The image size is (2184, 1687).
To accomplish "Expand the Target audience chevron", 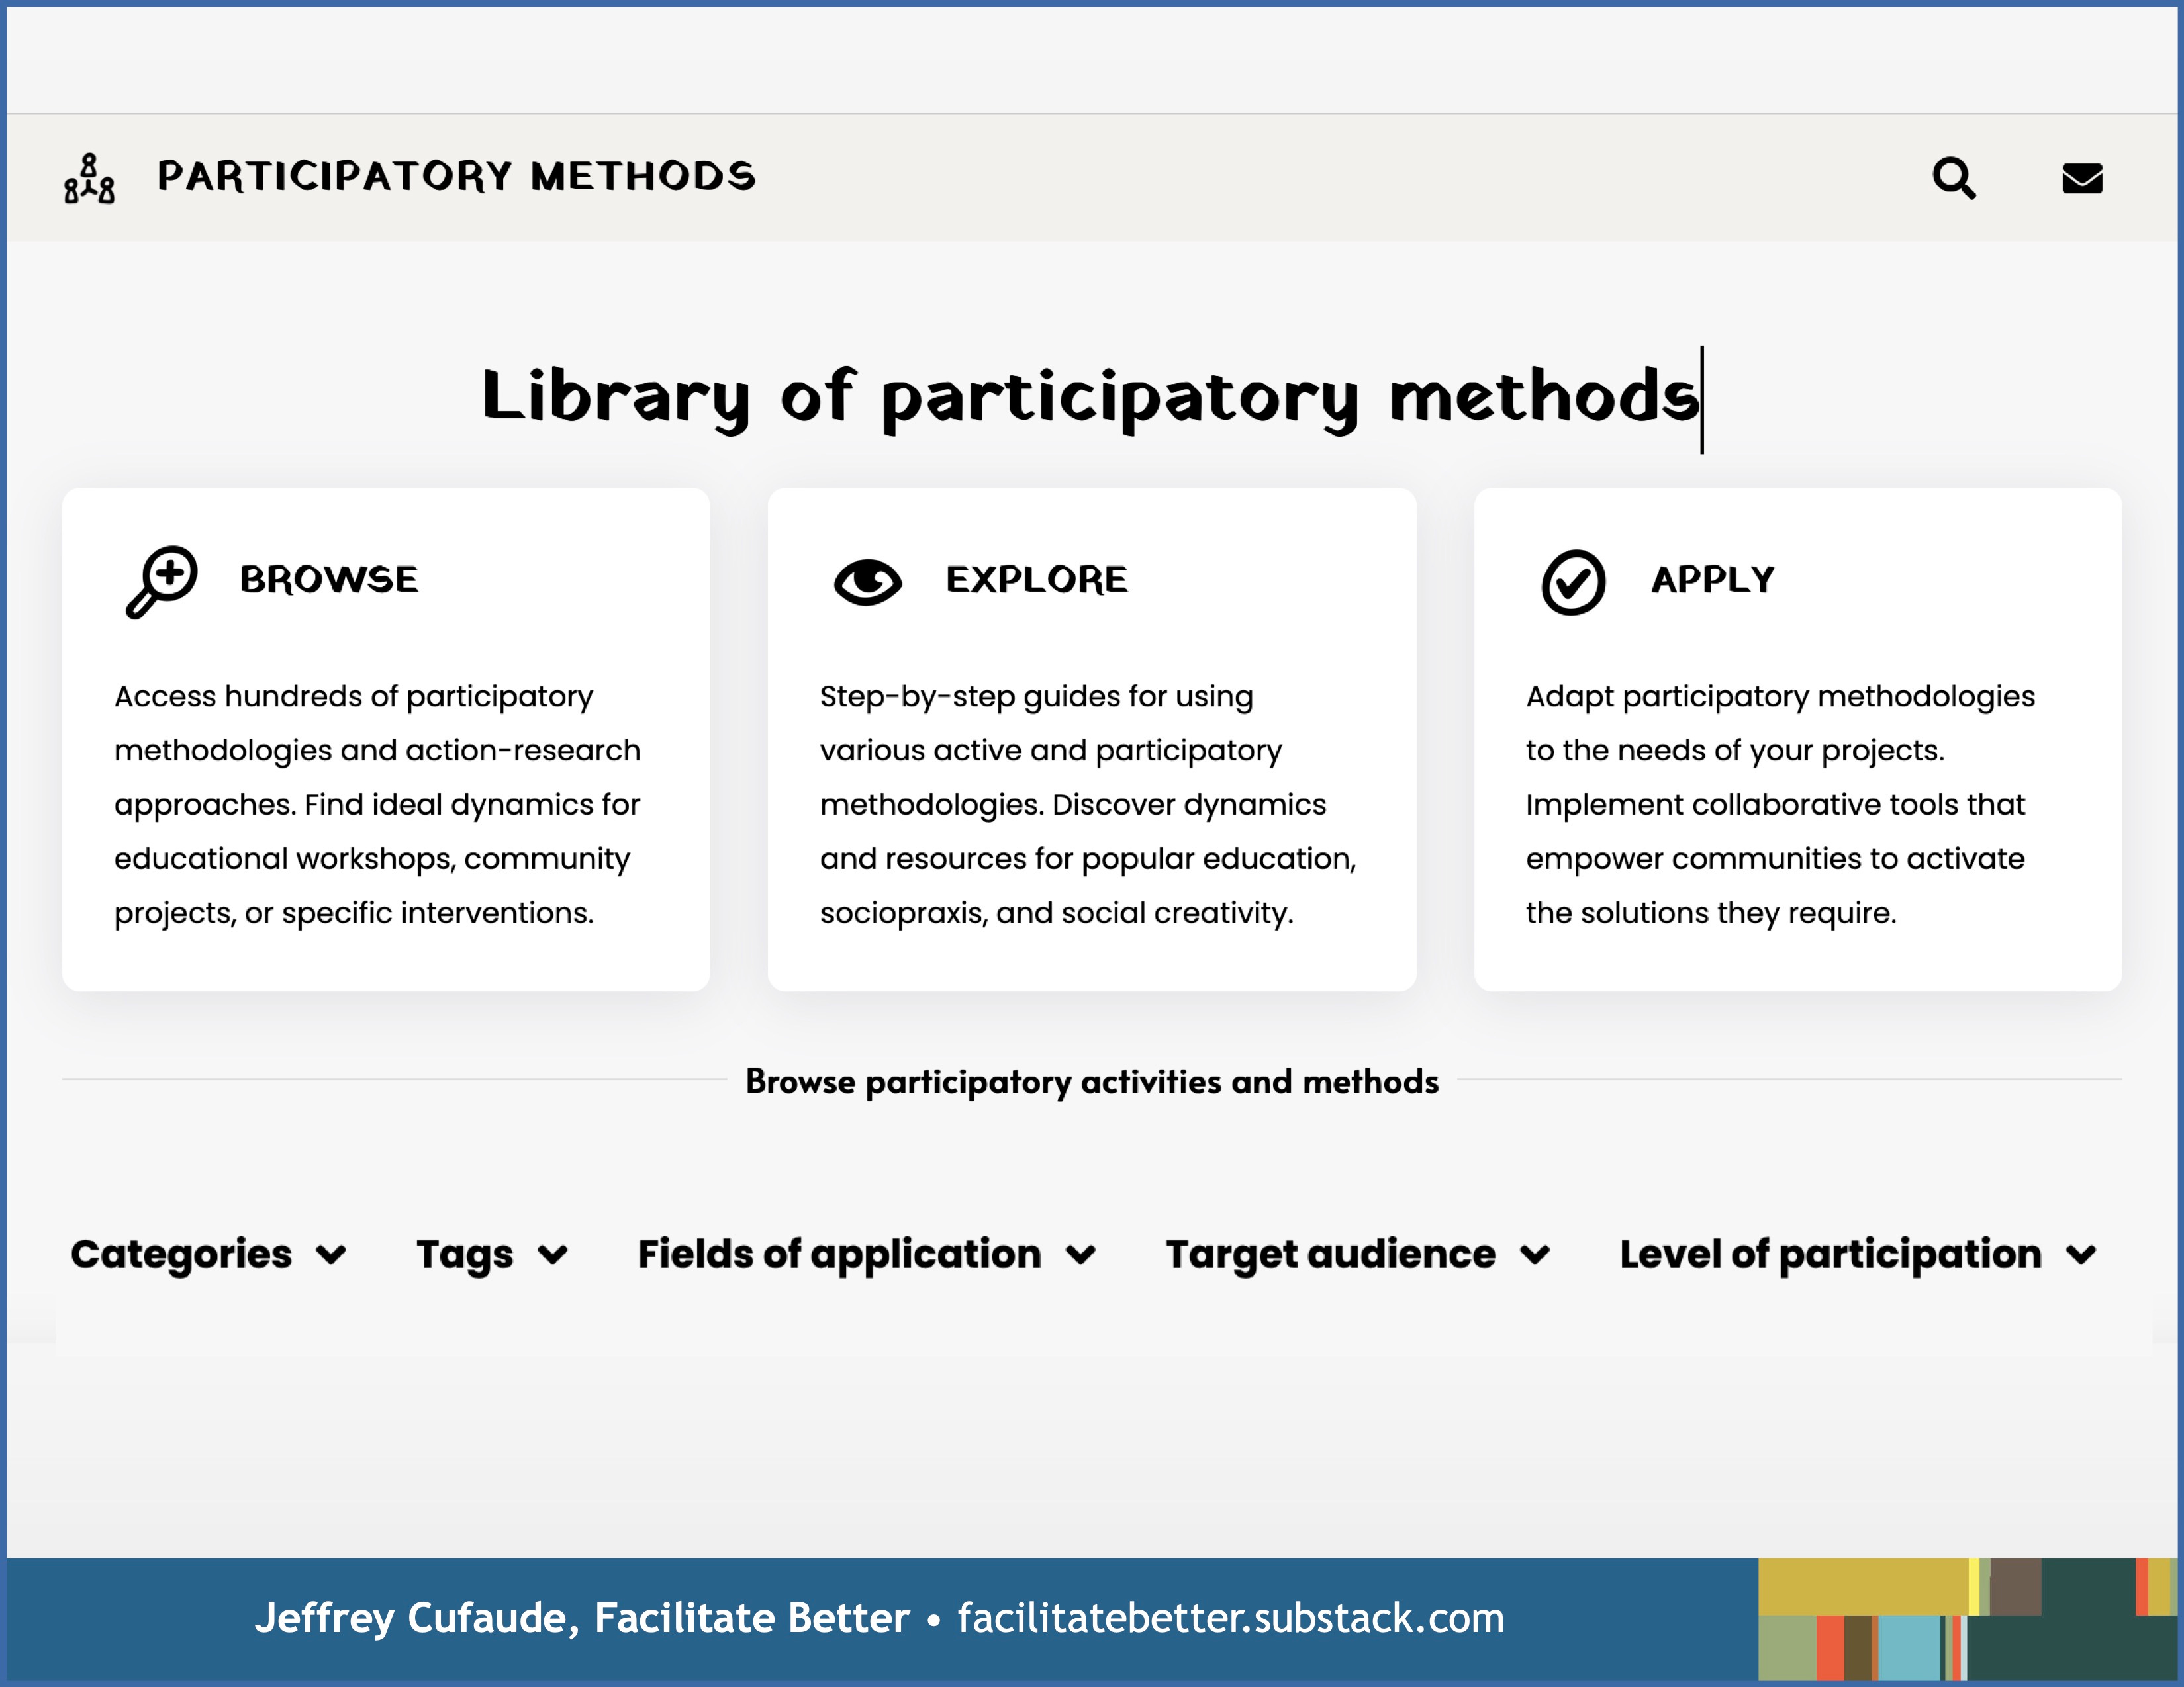I will tap(1534, 1254).
